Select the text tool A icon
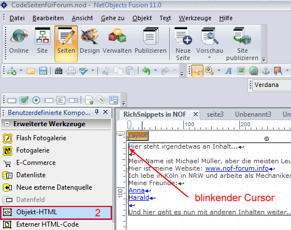Image resolution: width=291 pixels, height=230 pixels. pyautogui.click(x=228, y=71)
